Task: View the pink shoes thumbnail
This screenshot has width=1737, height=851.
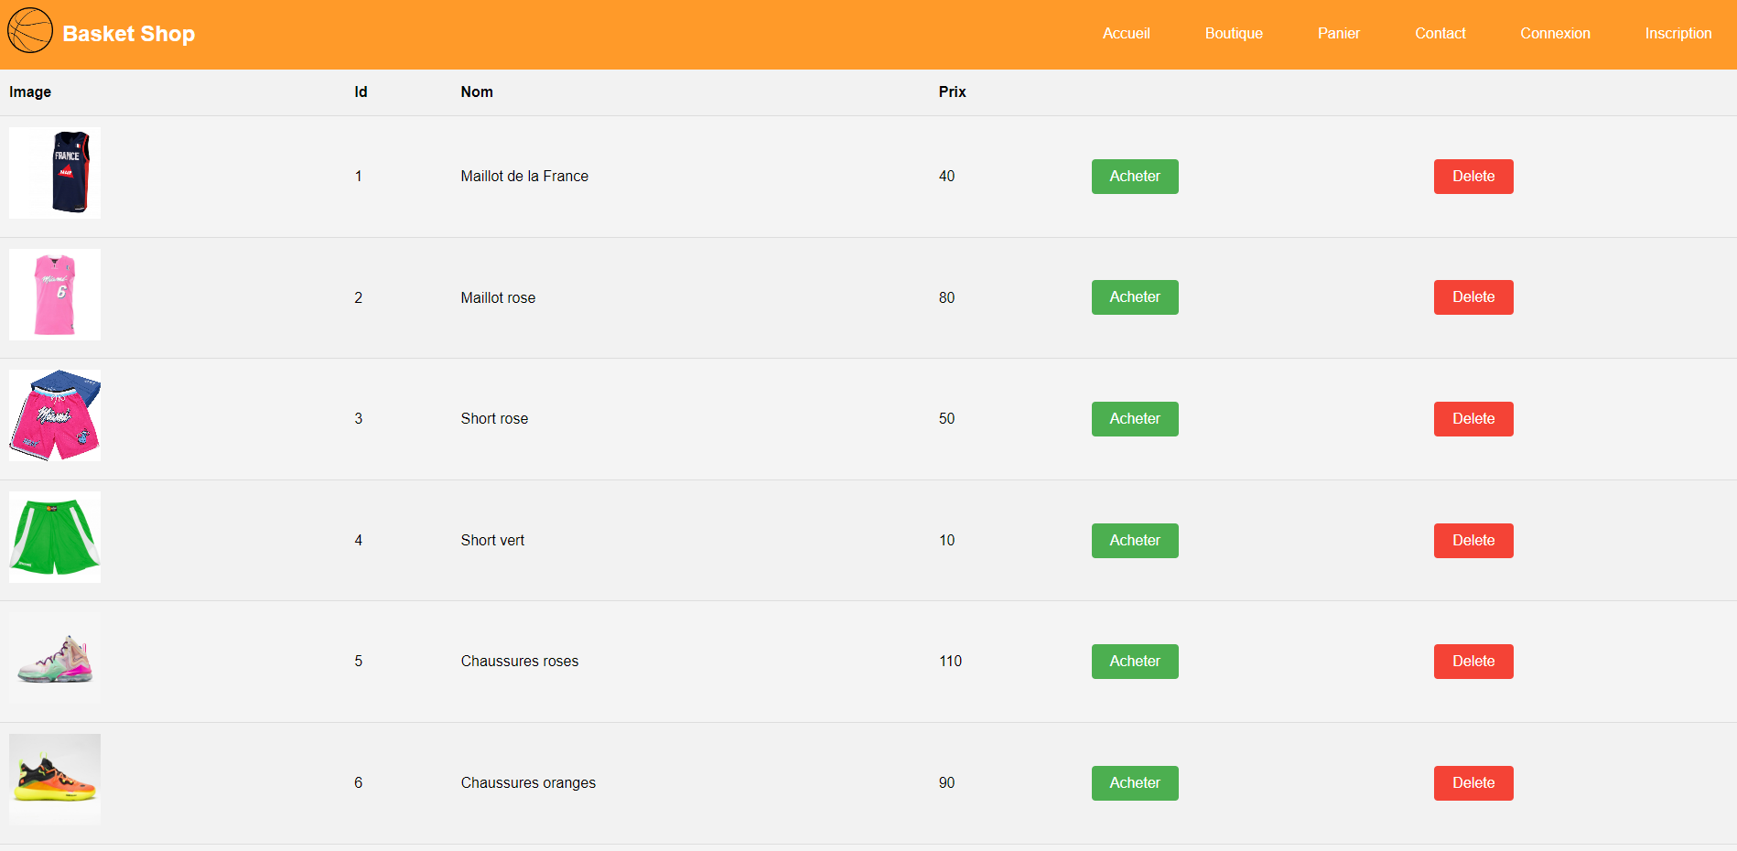Action: [x=55, y=658]
